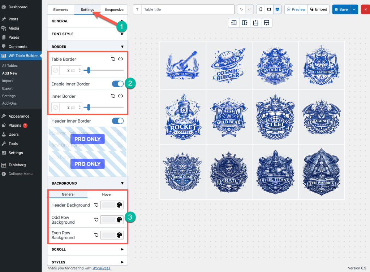Screen dimensions: 370x272
Task: Click the Preview button
Action: 296,9
